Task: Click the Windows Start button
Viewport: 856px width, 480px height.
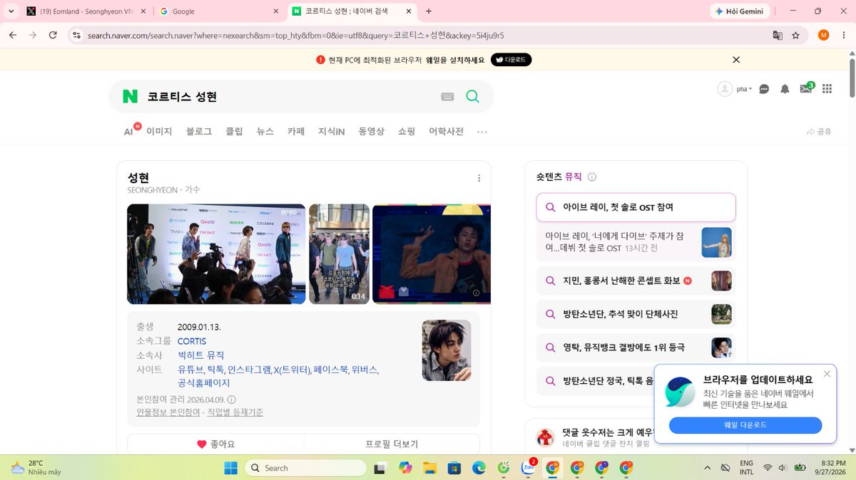Action: click(231, 468)
